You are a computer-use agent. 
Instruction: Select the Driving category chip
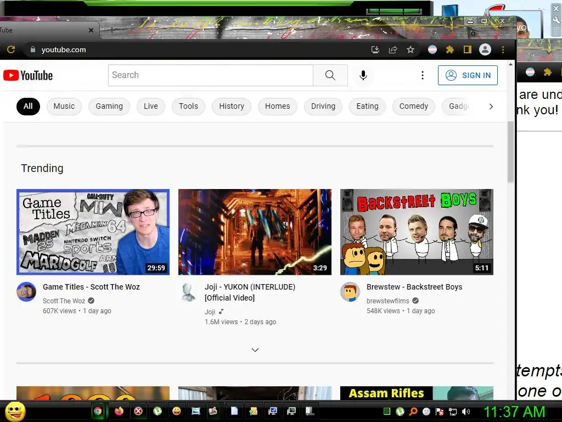pos(323,106)
